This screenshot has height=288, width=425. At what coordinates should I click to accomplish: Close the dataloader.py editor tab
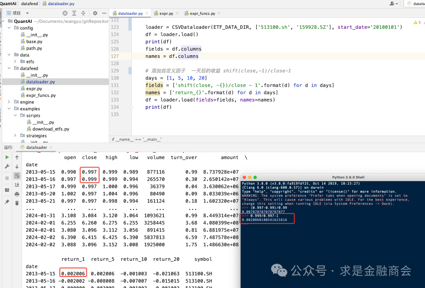click(x=147, y=13)
